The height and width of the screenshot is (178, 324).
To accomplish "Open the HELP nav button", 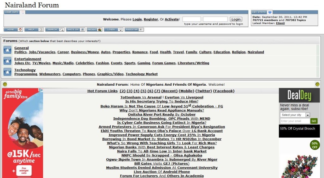I will point(34,29).
